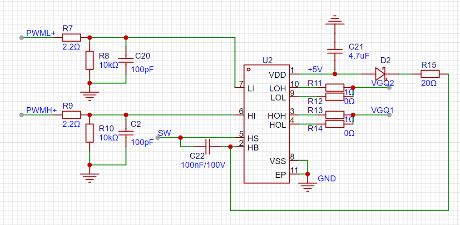Click the junction dot on the +5V net
460x225 pixels.
pos(335,74)
